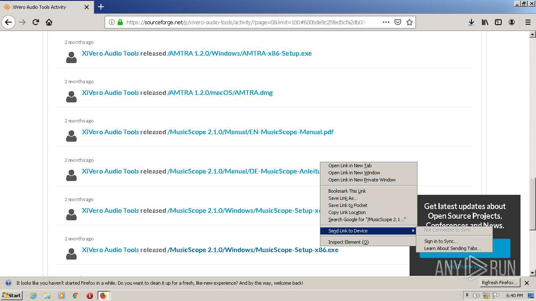536x301 pixels.
Task: Click the Firefox taskbar button
Action: coord(103,296)
